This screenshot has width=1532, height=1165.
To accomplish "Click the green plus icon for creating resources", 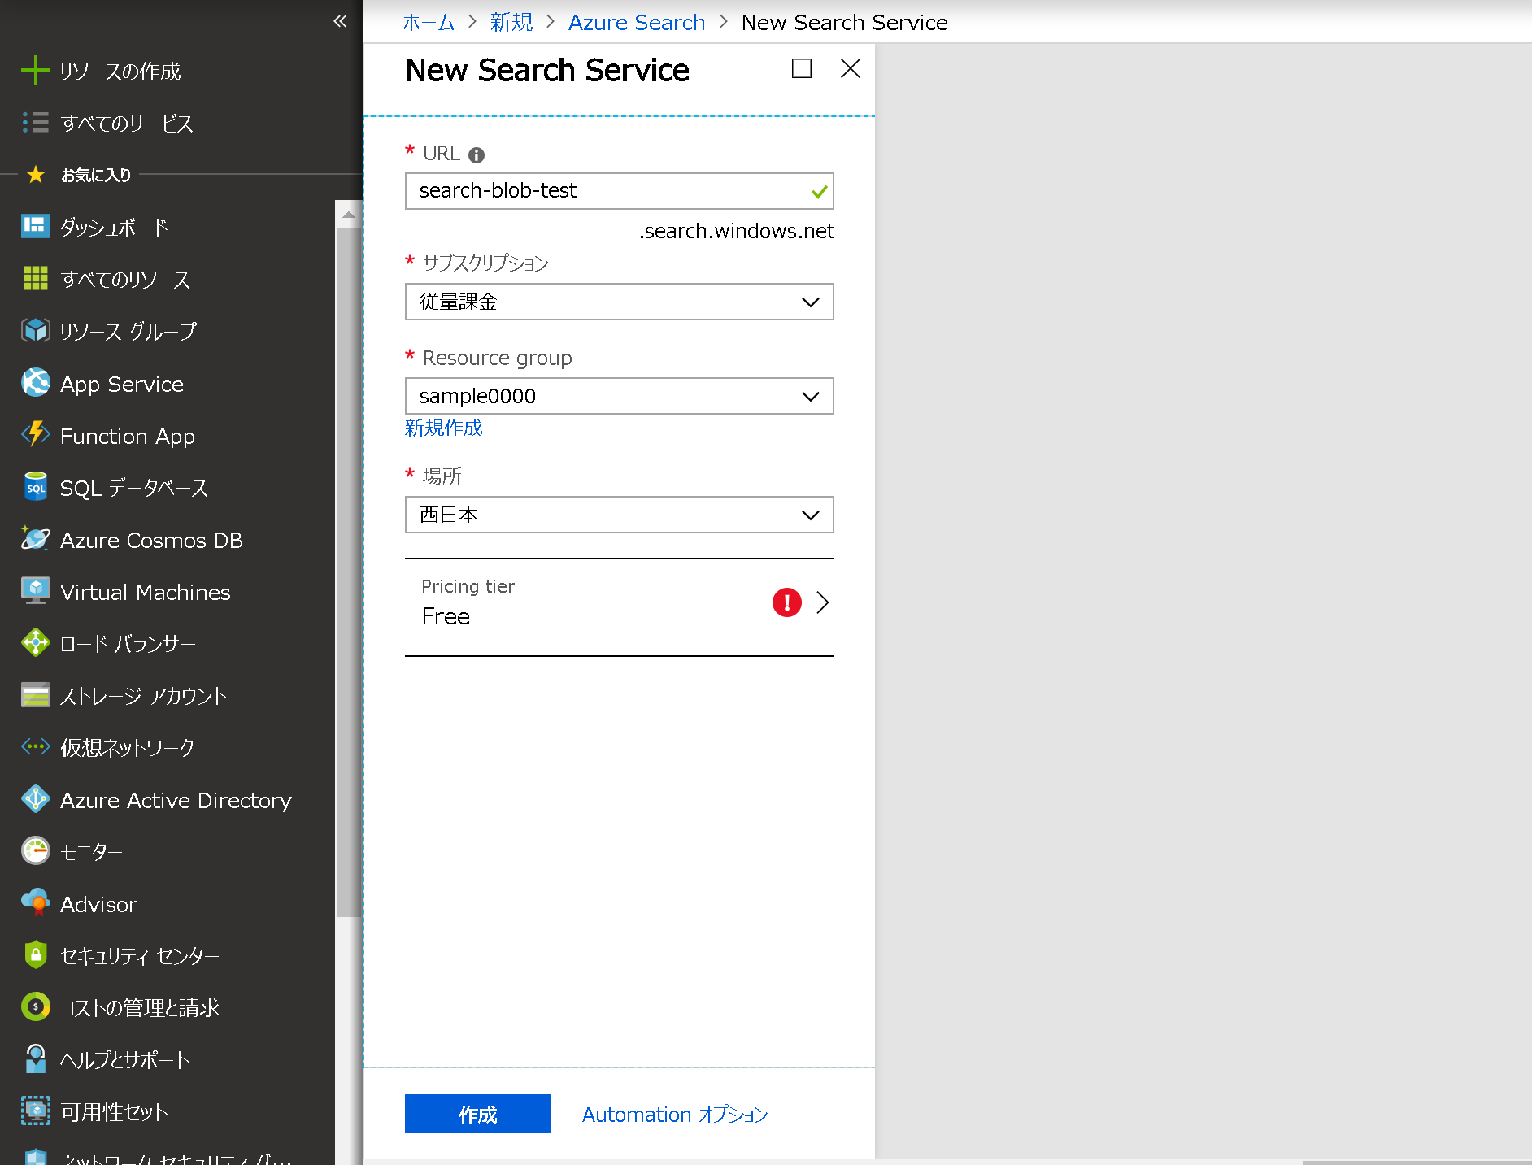I will point(35,71).
